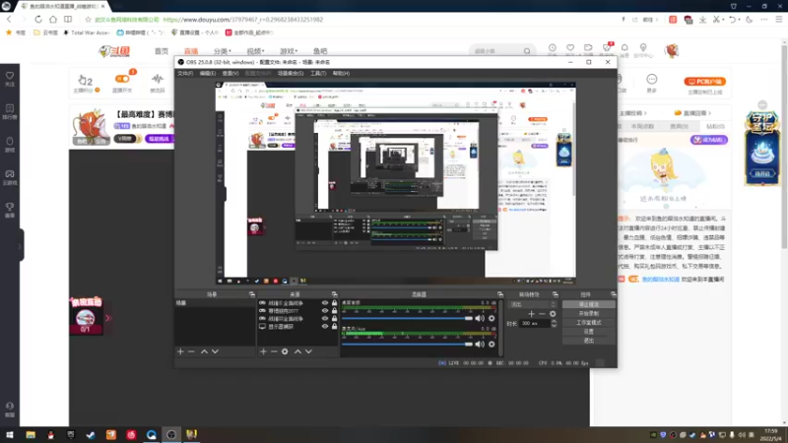788x443 pixels.
Task: Pop out the OBS Controls dock
Action: click(x=613, y=294)
